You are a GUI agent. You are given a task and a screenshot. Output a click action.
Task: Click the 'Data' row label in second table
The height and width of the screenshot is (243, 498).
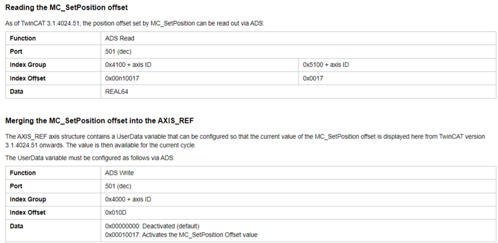click(x=17, y=226)
